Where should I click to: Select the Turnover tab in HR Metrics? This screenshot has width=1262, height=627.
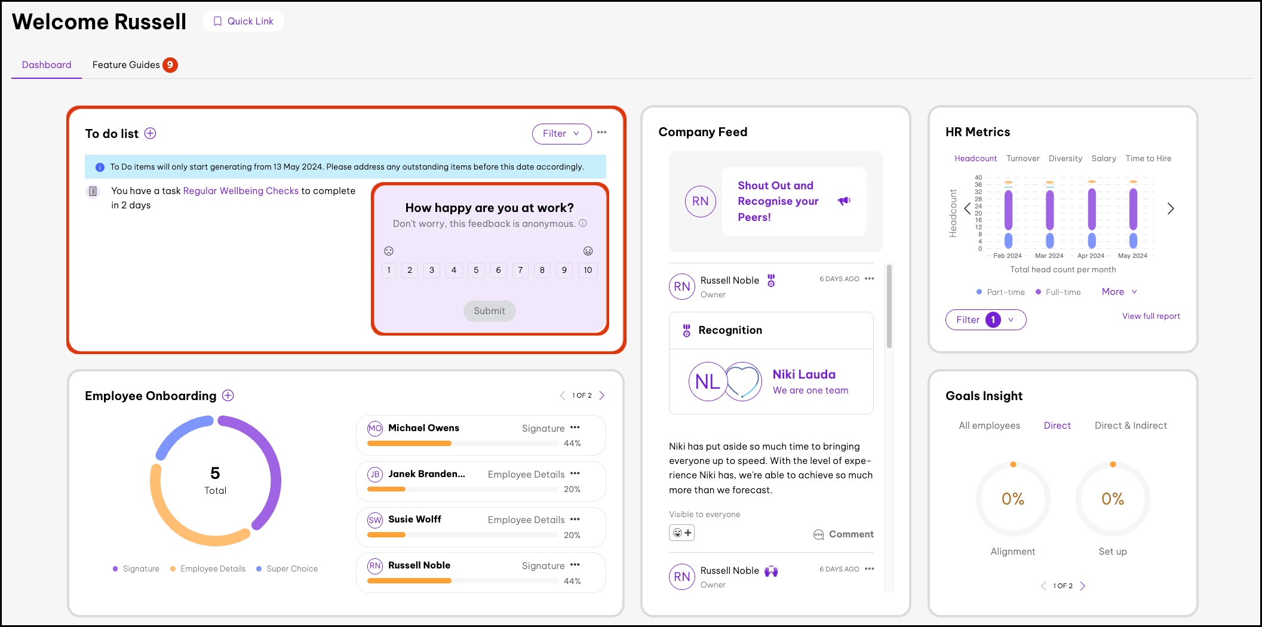1023,159
